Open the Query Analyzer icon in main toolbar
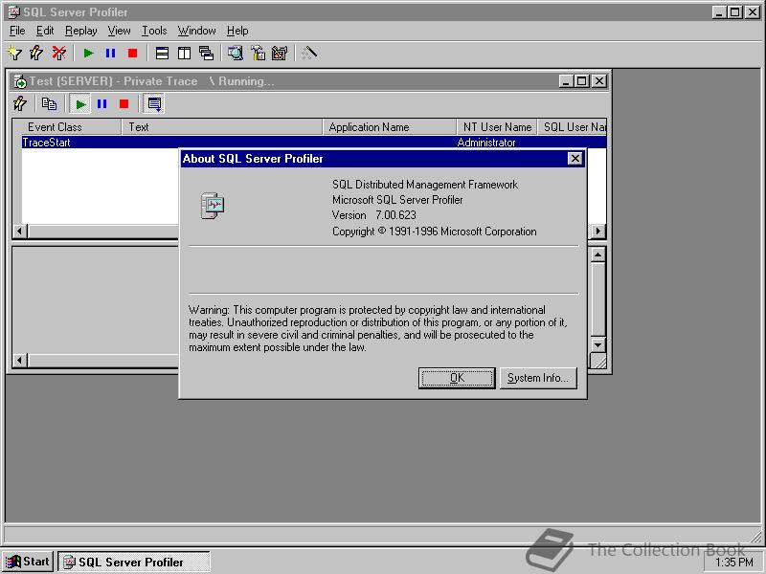Viewport: 766px width, 574px height. click(x=236, y=53)
